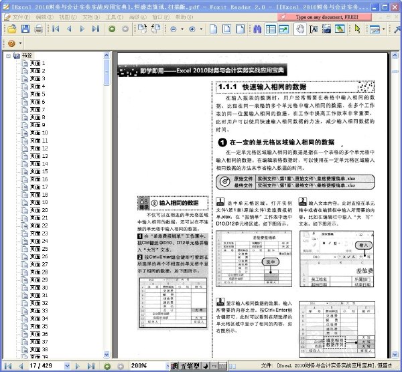Click the grey Next View toolbar button
402x372 pixels.
[x=125, y=29]
